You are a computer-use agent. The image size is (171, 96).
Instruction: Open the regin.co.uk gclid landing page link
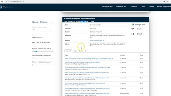pyautogui.click(x=90, y=59)
